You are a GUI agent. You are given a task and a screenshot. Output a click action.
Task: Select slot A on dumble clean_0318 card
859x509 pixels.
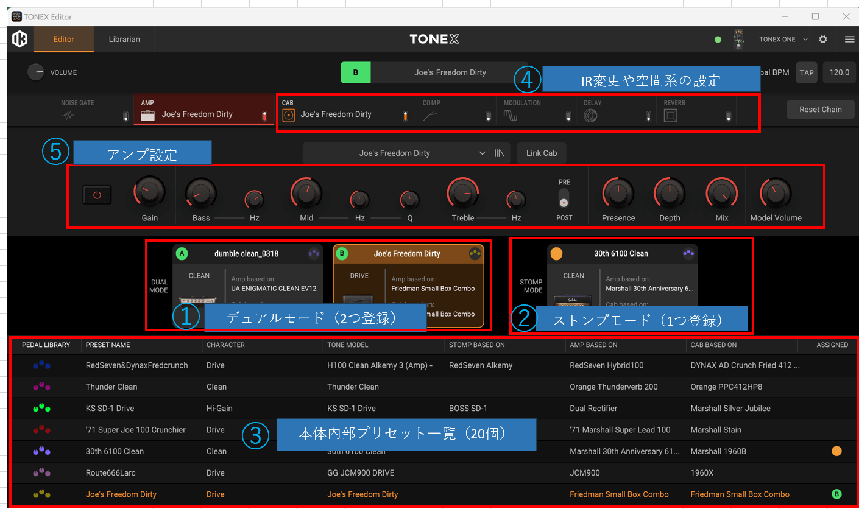182,254
